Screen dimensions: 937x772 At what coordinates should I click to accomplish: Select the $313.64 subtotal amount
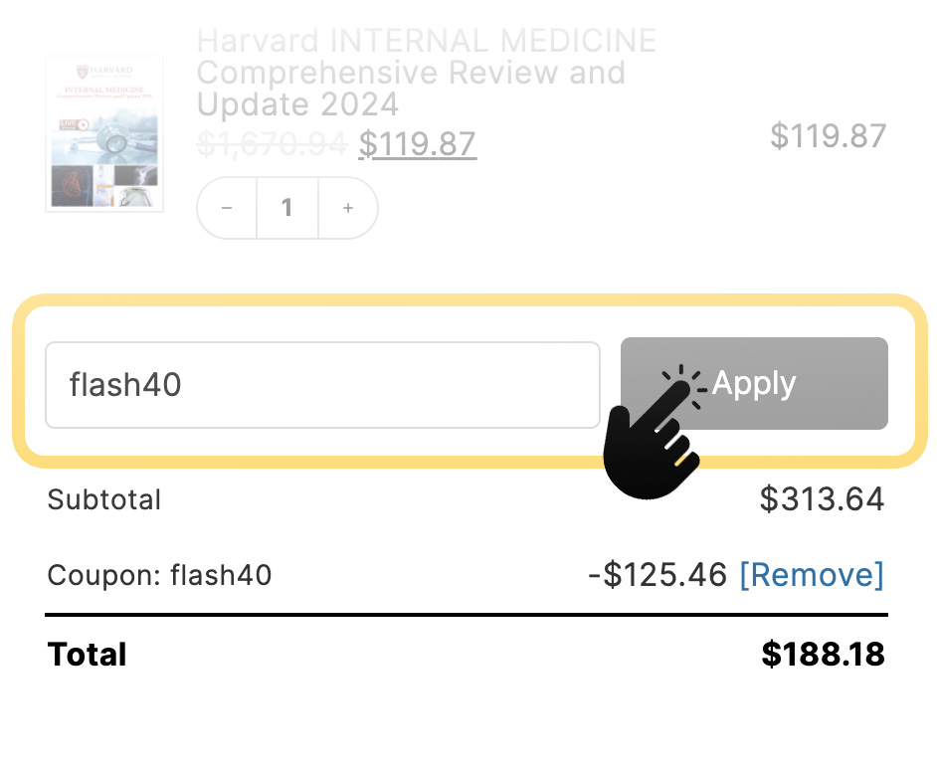(822, 499)
